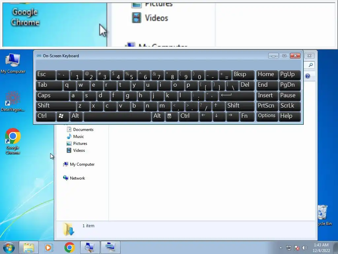Click the right arrow key
This screenshot has height=254, width=338.
coord(233,117)
